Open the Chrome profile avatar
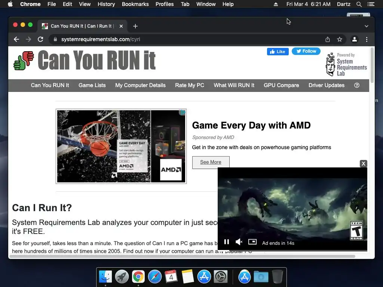Viewport: 383px width, 287px height. 355,39
